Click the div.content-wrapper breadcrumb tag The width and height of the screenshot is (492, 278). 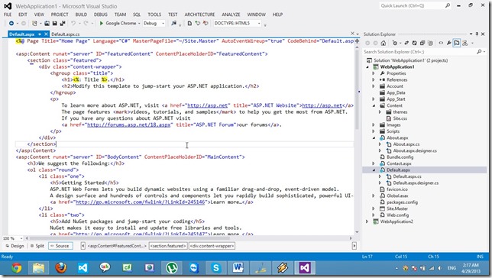tap(212, 246)
